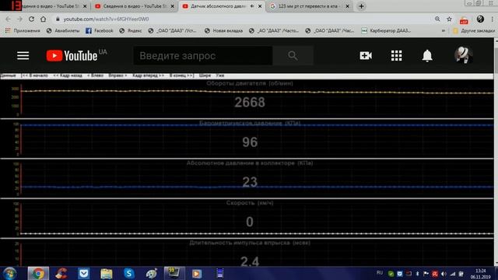Open the browser home page icon

tap(44, 19)
